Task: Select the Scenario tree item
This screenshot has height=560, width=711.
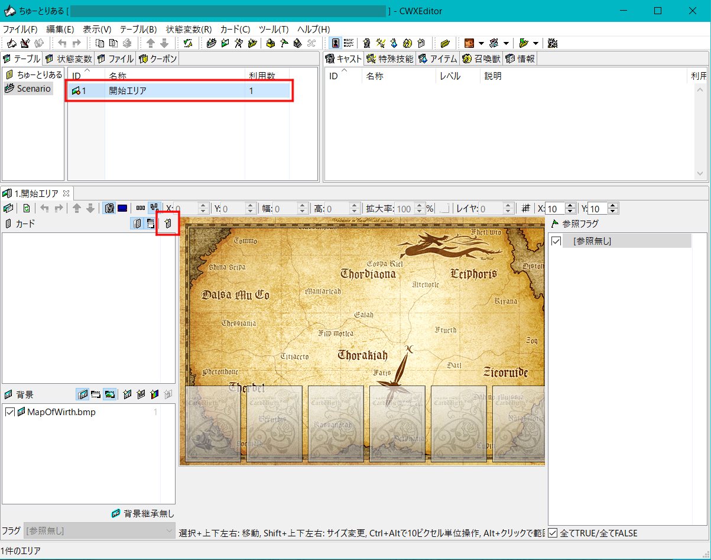Action: [x=28, y=88]
